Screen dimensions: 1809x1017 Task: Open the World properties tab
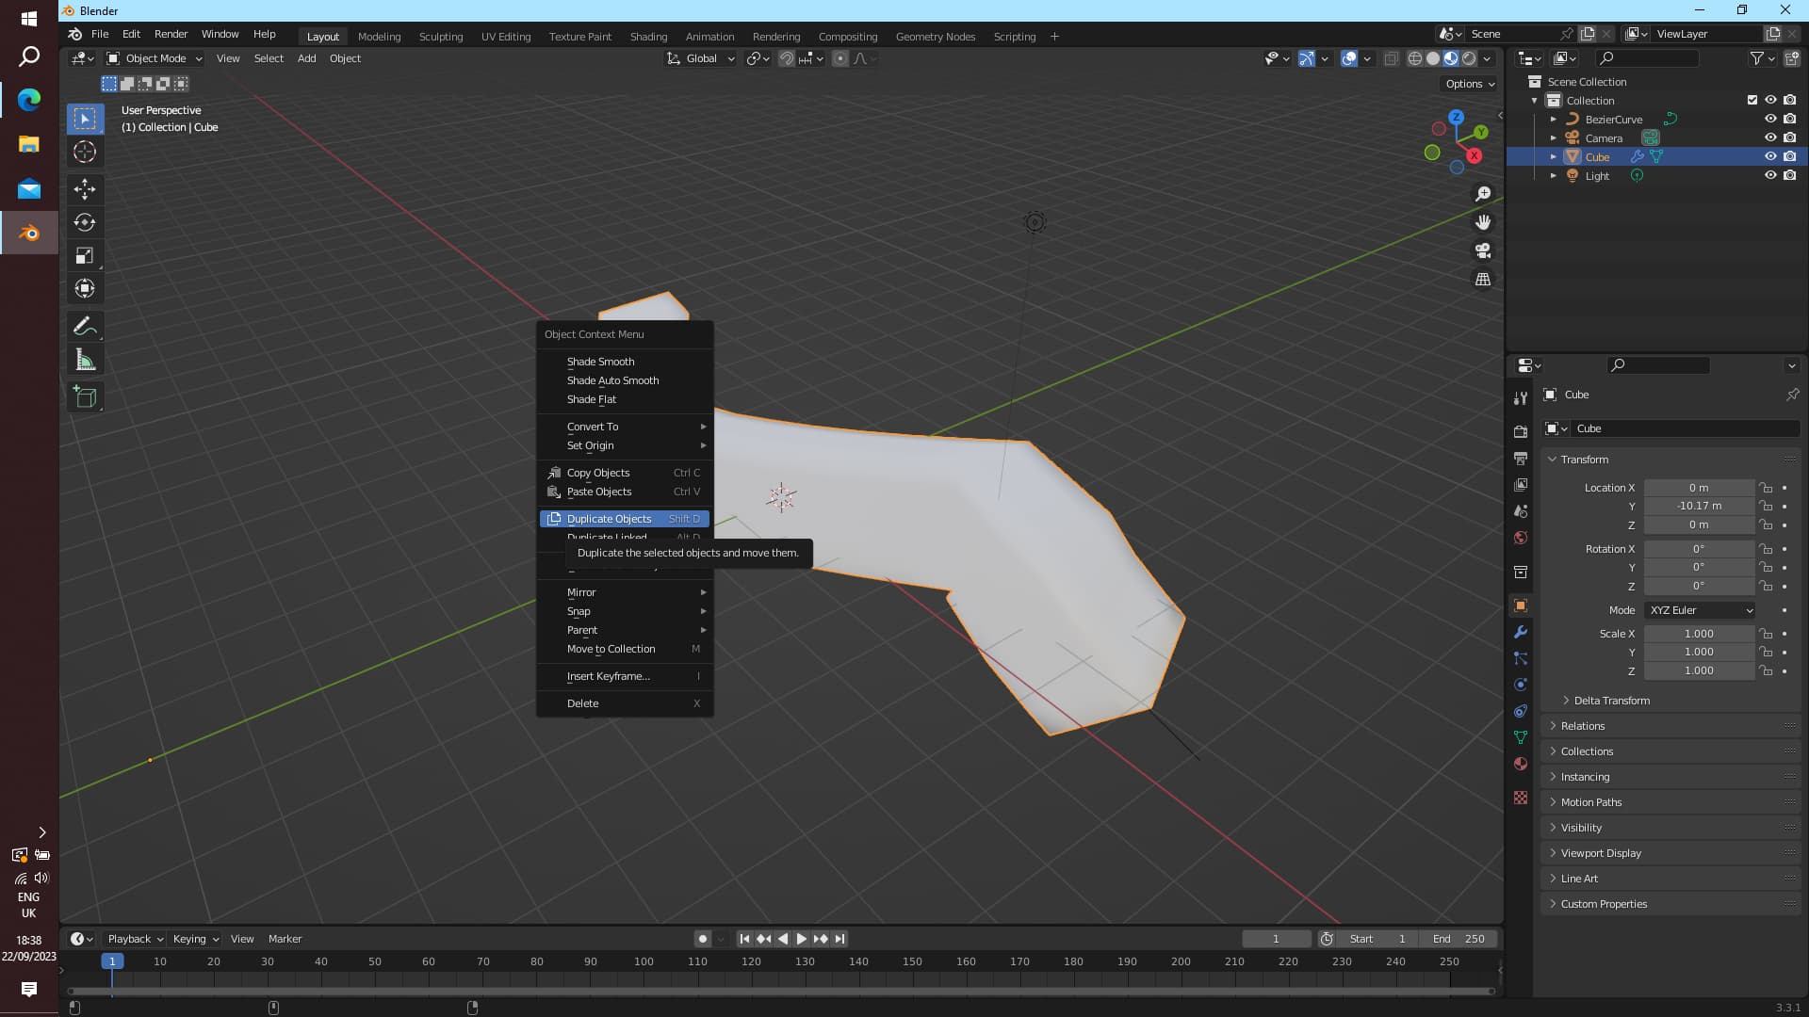click(1520, 538)
